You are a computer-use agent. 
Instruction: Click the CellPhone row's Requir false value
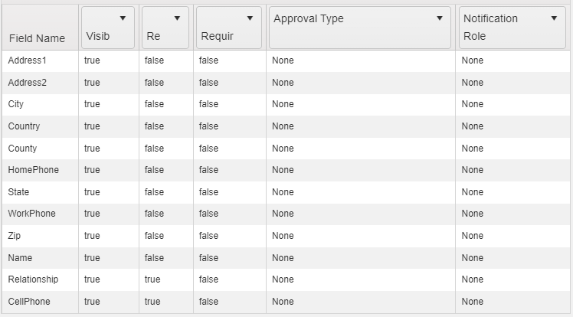coord(208,301)
